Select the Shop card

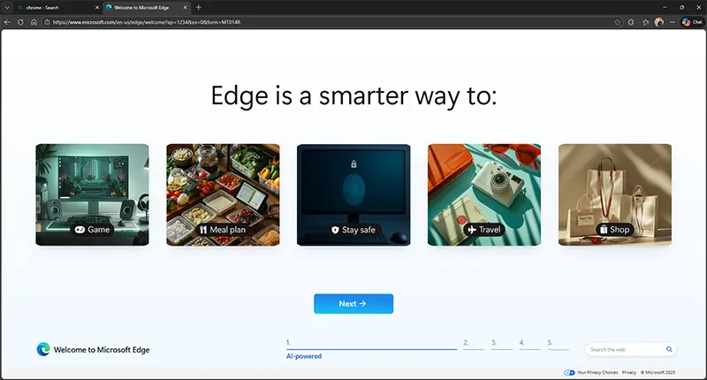615,194
